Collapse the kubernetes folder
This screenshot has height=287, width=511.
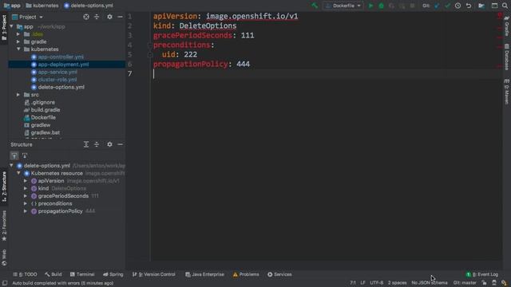pos(18,49)
